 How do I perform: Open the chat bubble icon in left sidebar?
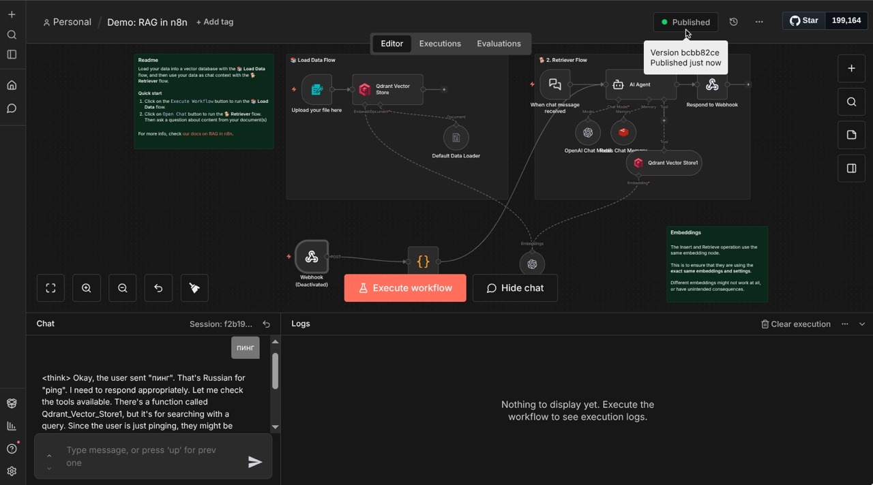point(12,108)
